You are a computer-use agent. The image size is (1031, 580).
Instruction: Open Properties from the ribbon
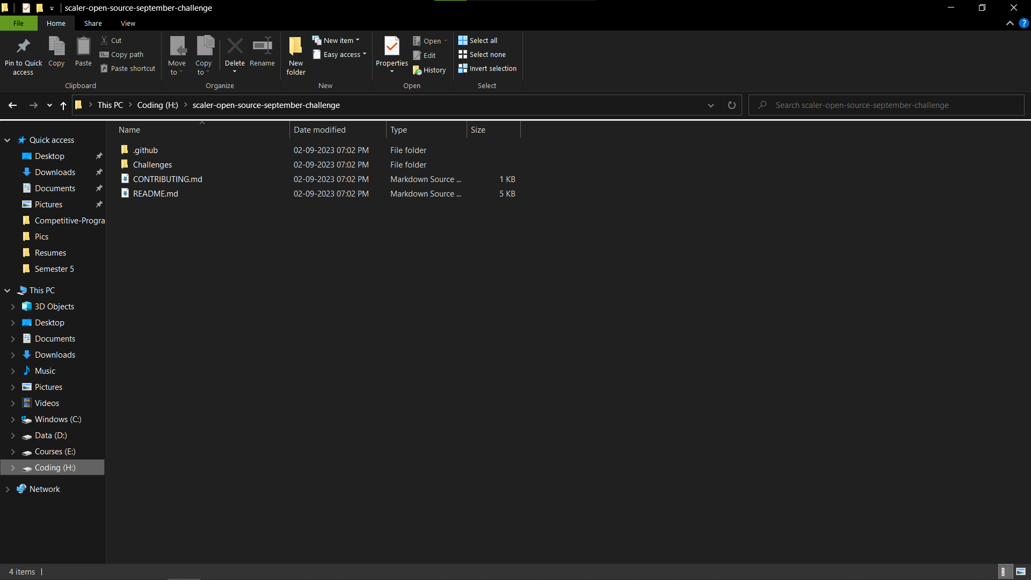pyautogui.click(x=391, y=47)
